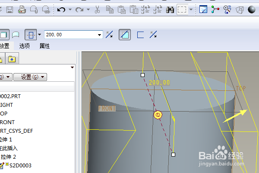Click the Copy icon
Screen dimensions: 259x173
(x=110, y=10)
